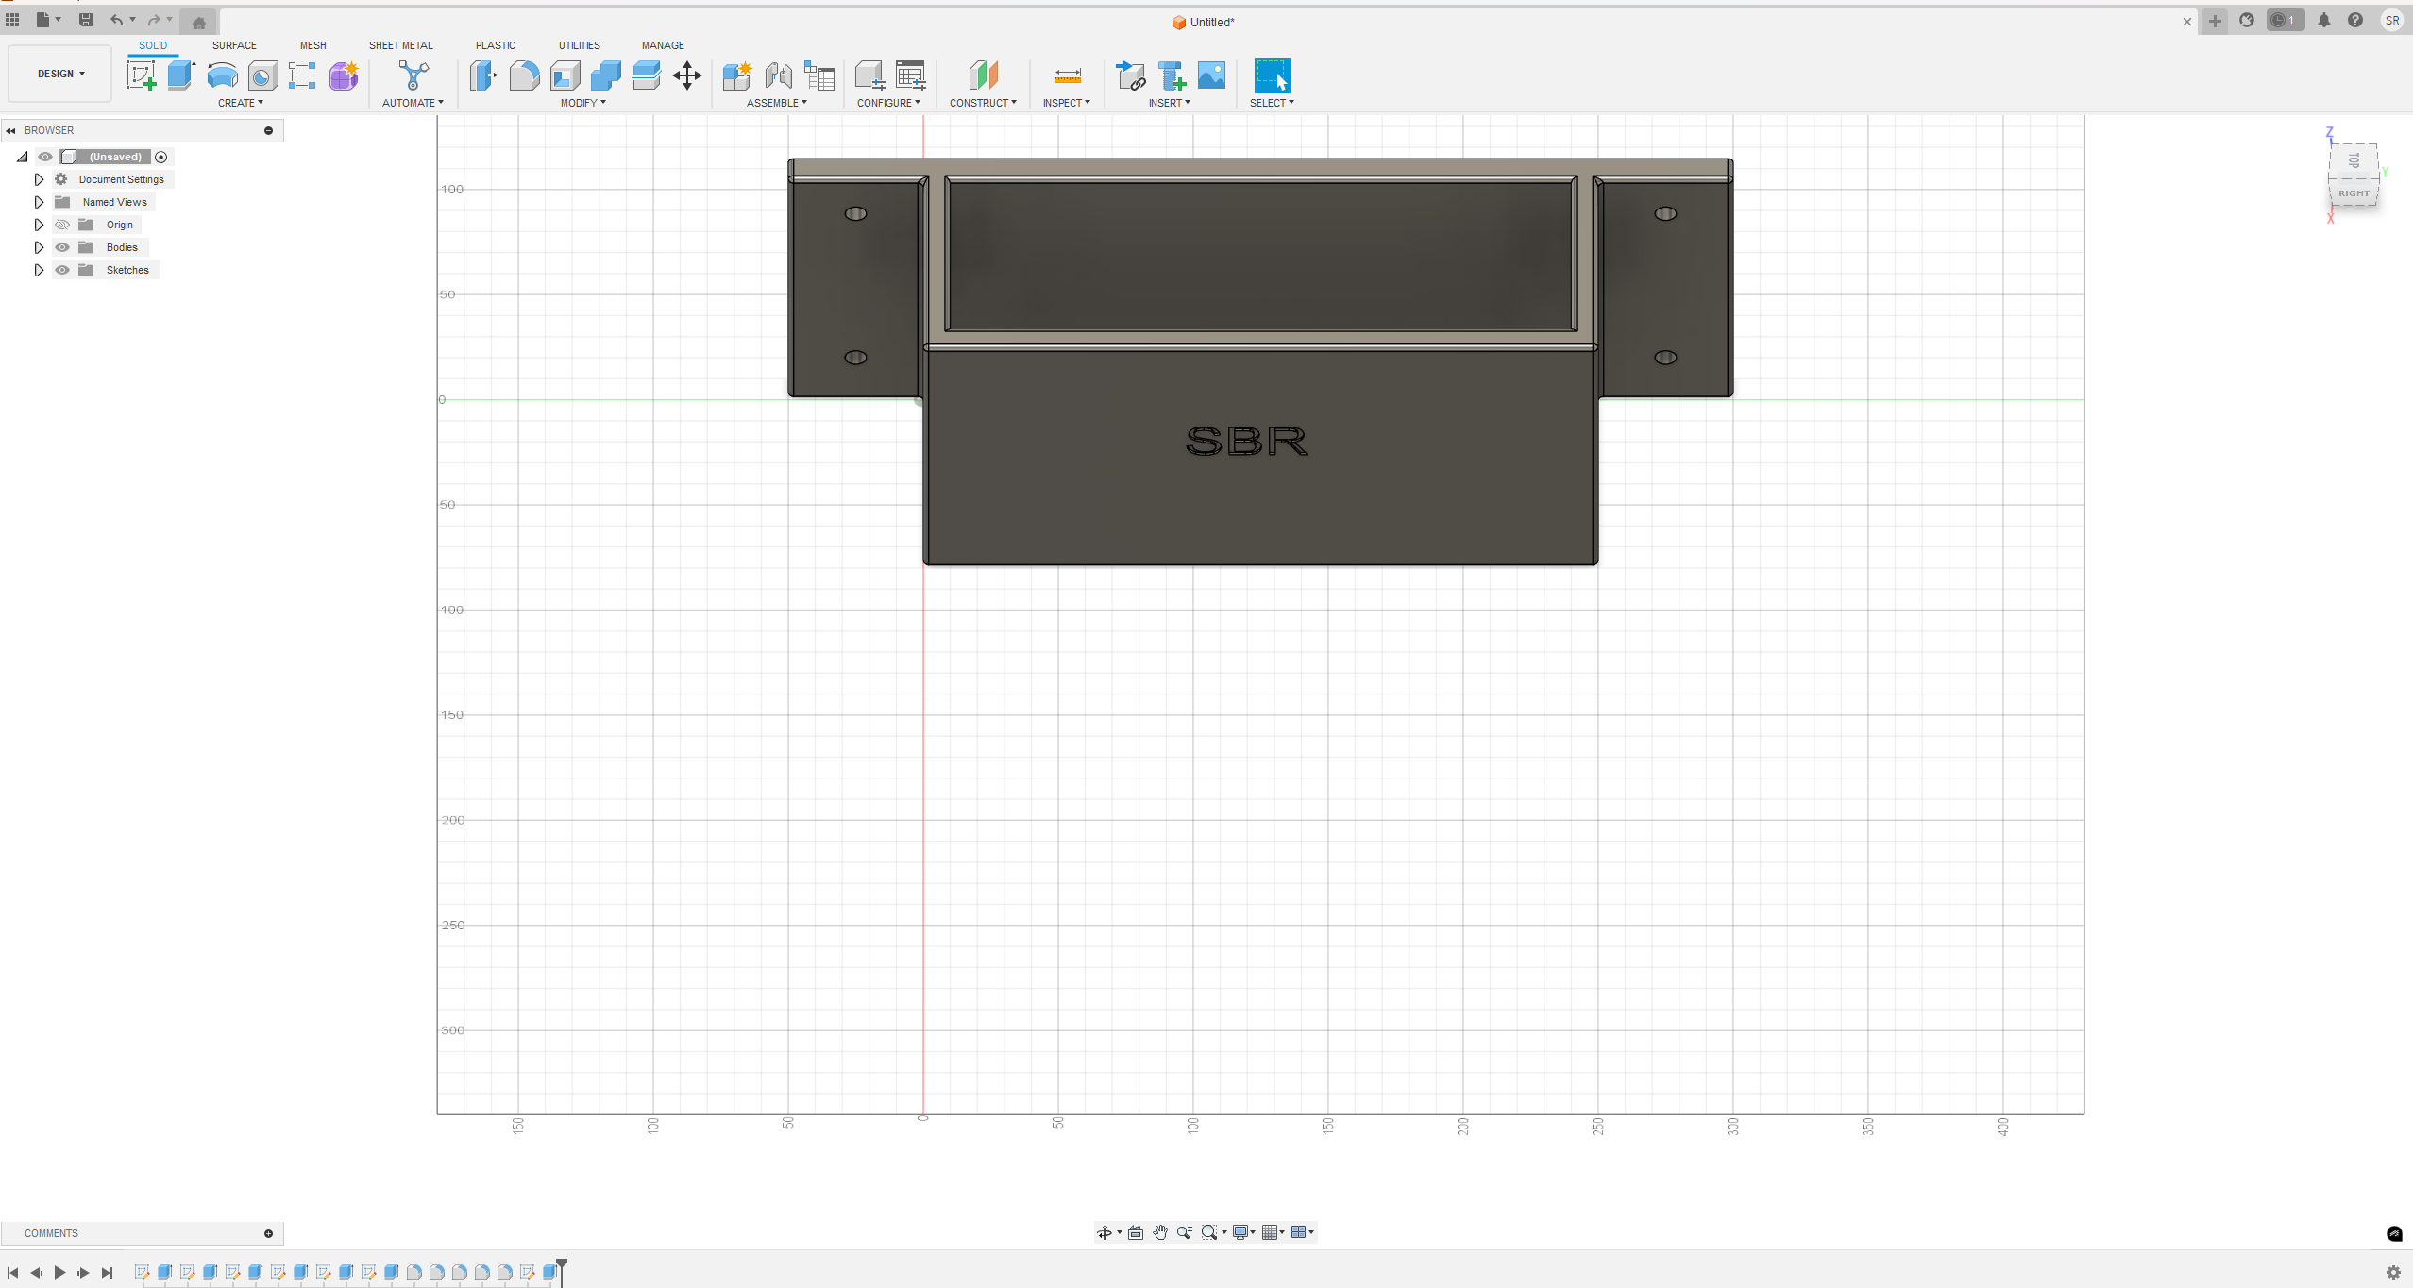Viewport: 2413px width, 1288px height.
Task: Switch to the SURFACE tab
Action: [x=234, y=45]
